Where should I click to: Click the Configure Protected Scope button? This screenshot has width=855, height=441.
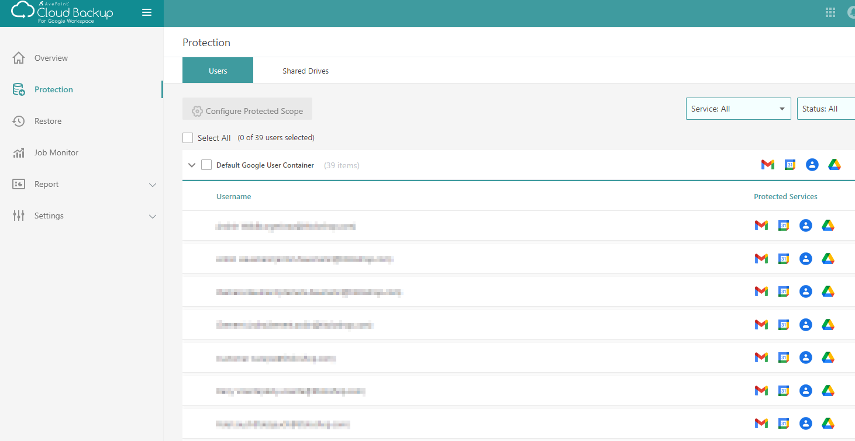247,111
